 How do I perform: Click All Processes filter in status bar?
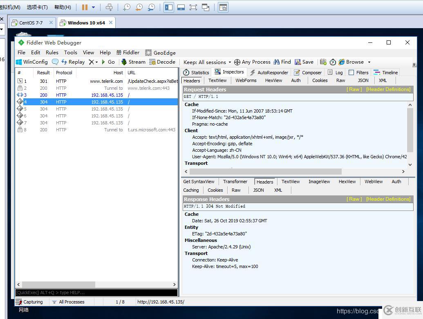click(x=69, y=302)
